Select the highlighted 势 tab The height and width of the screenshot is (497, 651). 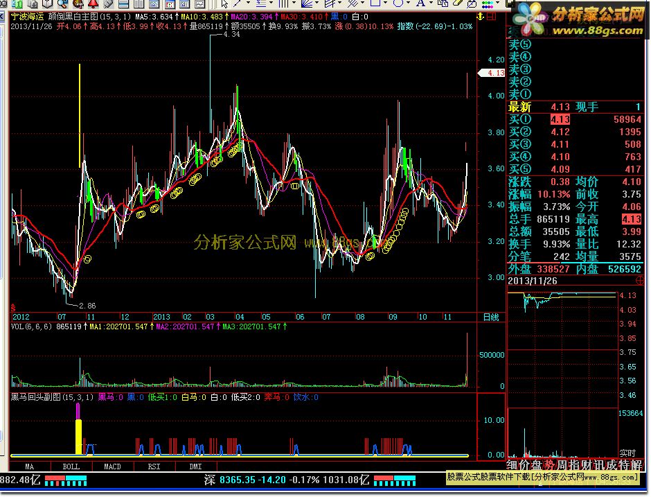tap(550, 464)
